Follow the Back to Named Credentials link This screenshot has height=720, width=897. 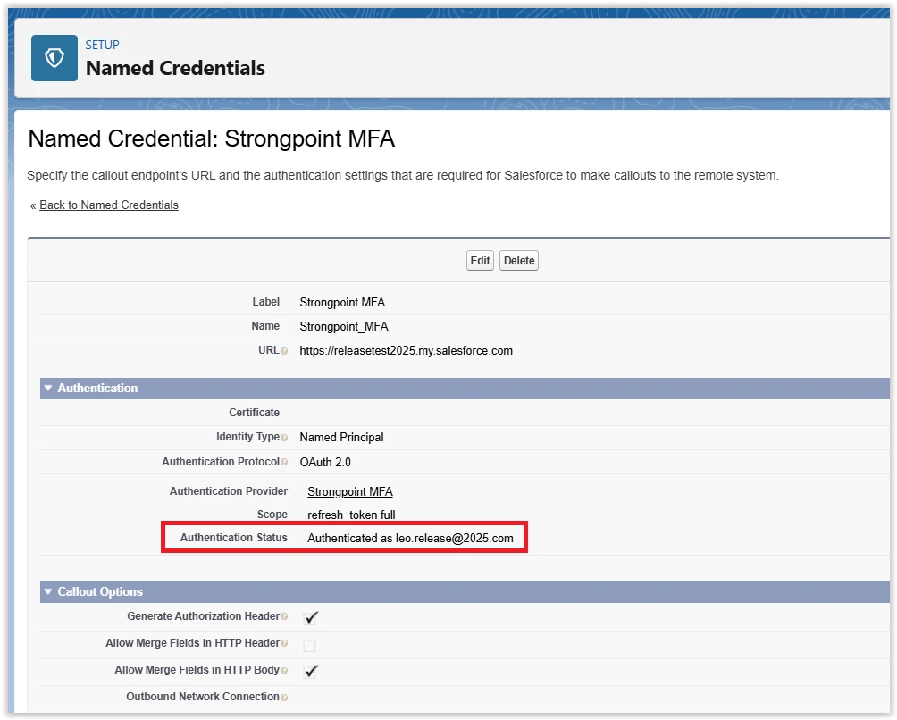pyautogui.click(x=108, y=205)
